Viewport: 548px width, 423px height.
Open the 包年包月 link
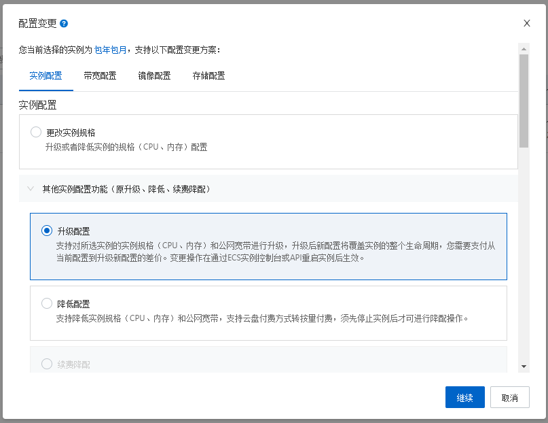[110, 50]
